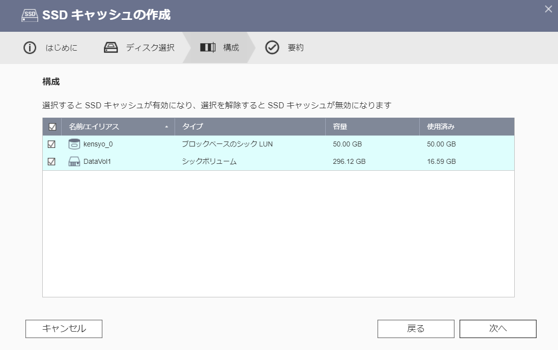This screenshot has height=350, width=558.
Task: Click the ブロックベースのシック LUN type cell
Action: tap(227, 144)
